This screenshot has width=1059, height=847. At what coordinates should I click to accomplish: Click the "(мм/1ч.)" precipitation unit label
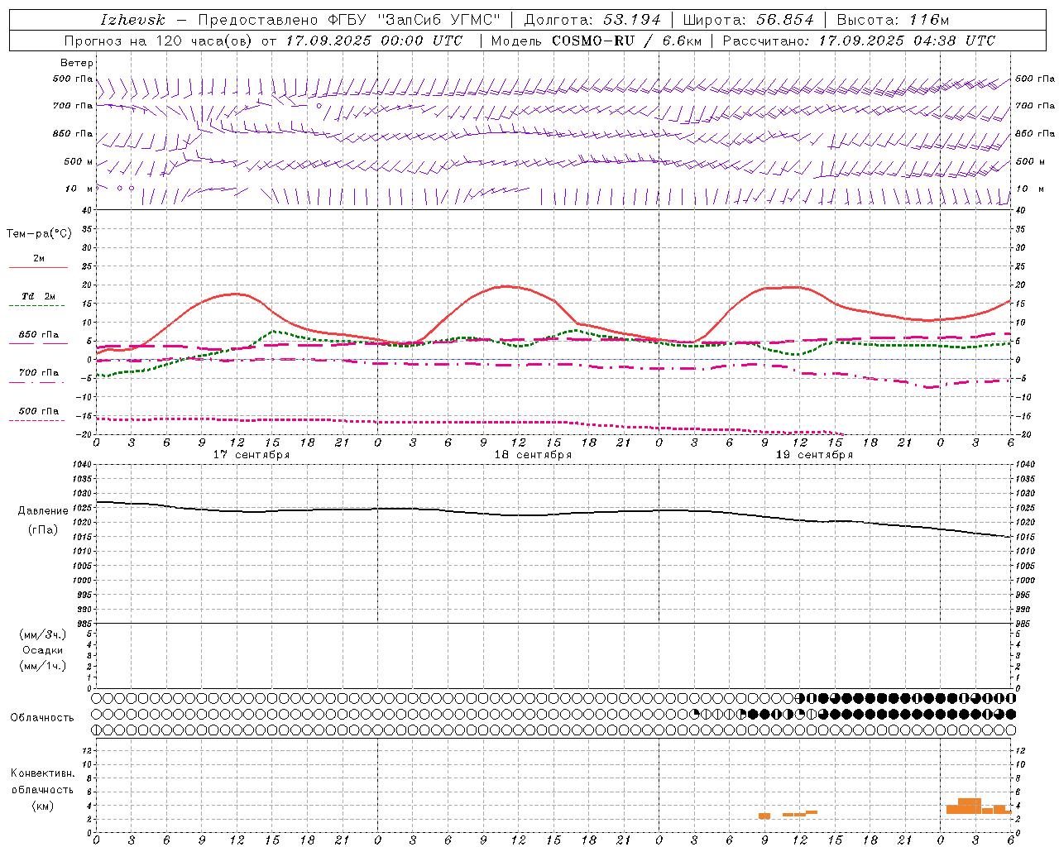click(42, 666)
